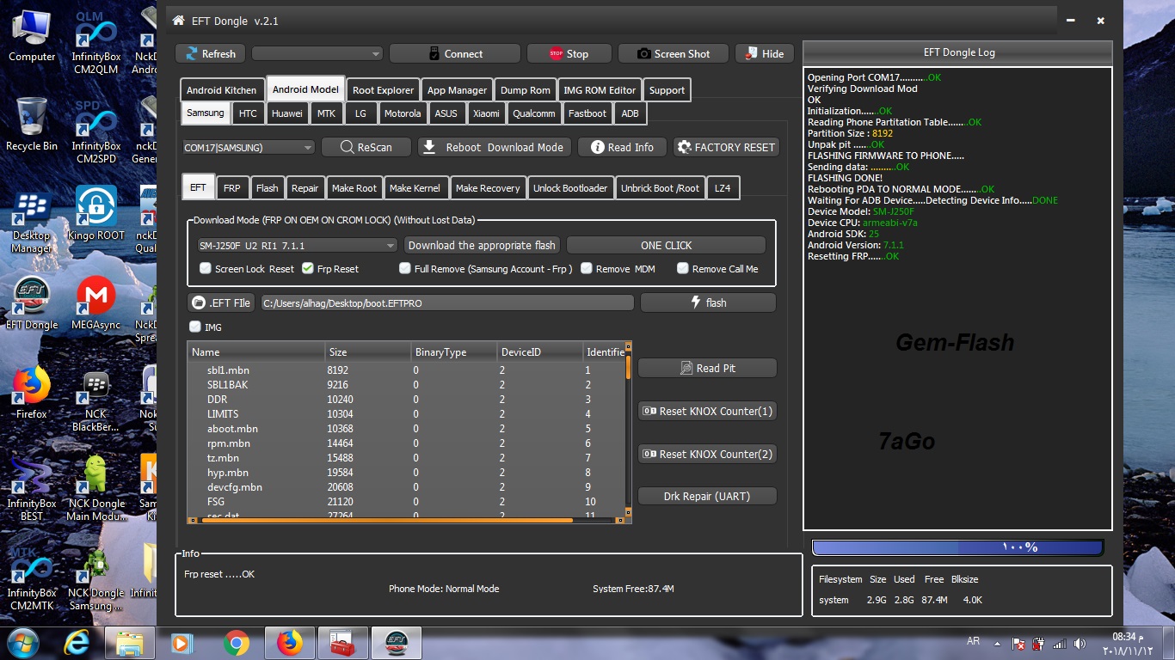Click the 100% progress bar
1175x660 pixels.
click(x=957, y=547)
